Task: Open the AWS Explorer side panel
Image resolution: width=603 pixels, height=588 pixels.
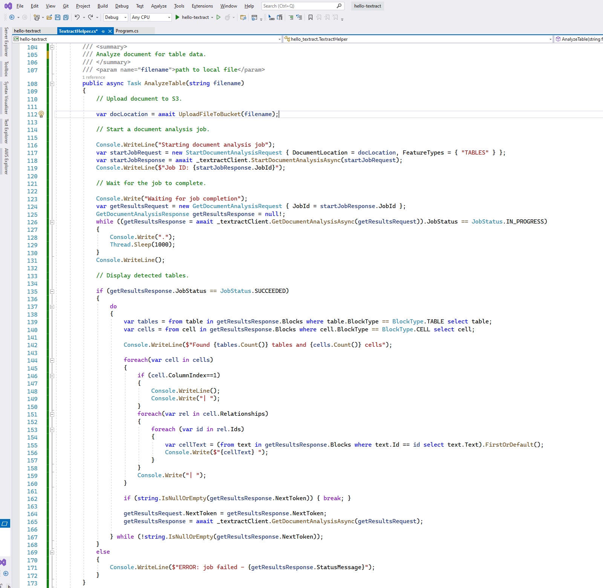Action: pyautogui.click(x=6, y=161)
